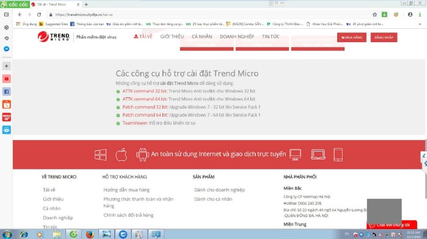The height and width of the screenshot is (239, 427).
Task: Close the Tải về - Trend Micro tab
Action: point(78,4)
